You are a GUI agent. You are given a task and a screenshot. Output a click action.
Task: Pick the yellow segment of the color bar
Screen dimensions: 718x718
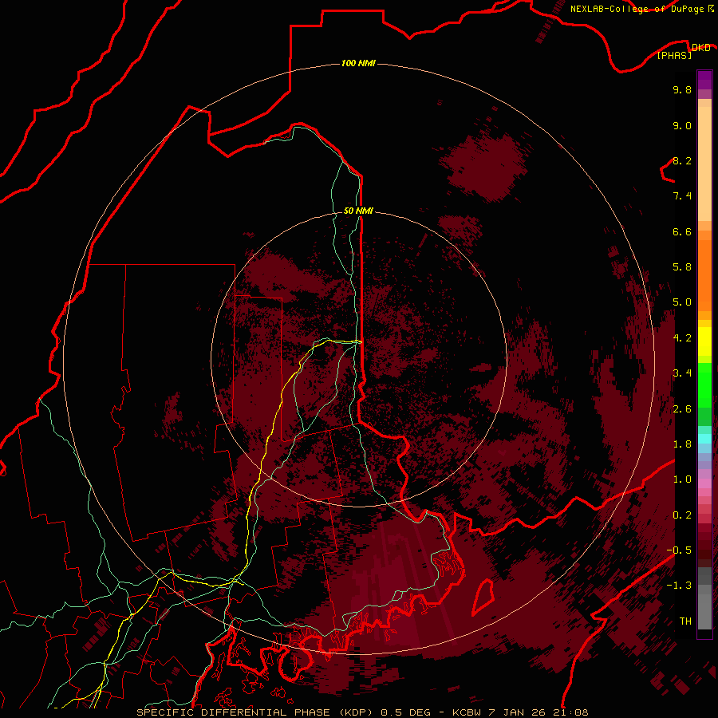coord(704,341)
